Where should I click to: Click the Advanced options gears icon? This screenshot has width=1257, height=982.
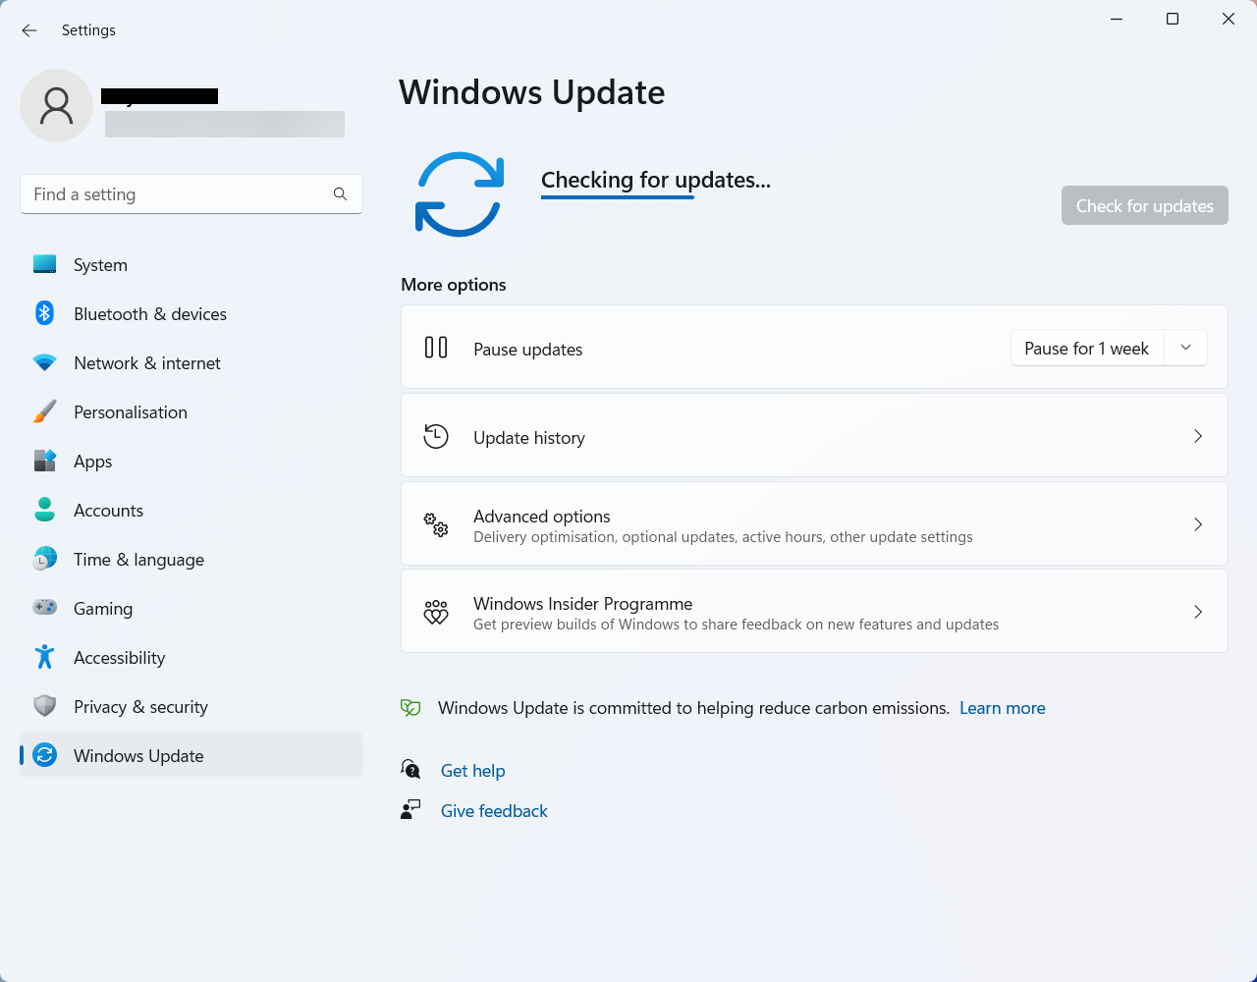436,524
